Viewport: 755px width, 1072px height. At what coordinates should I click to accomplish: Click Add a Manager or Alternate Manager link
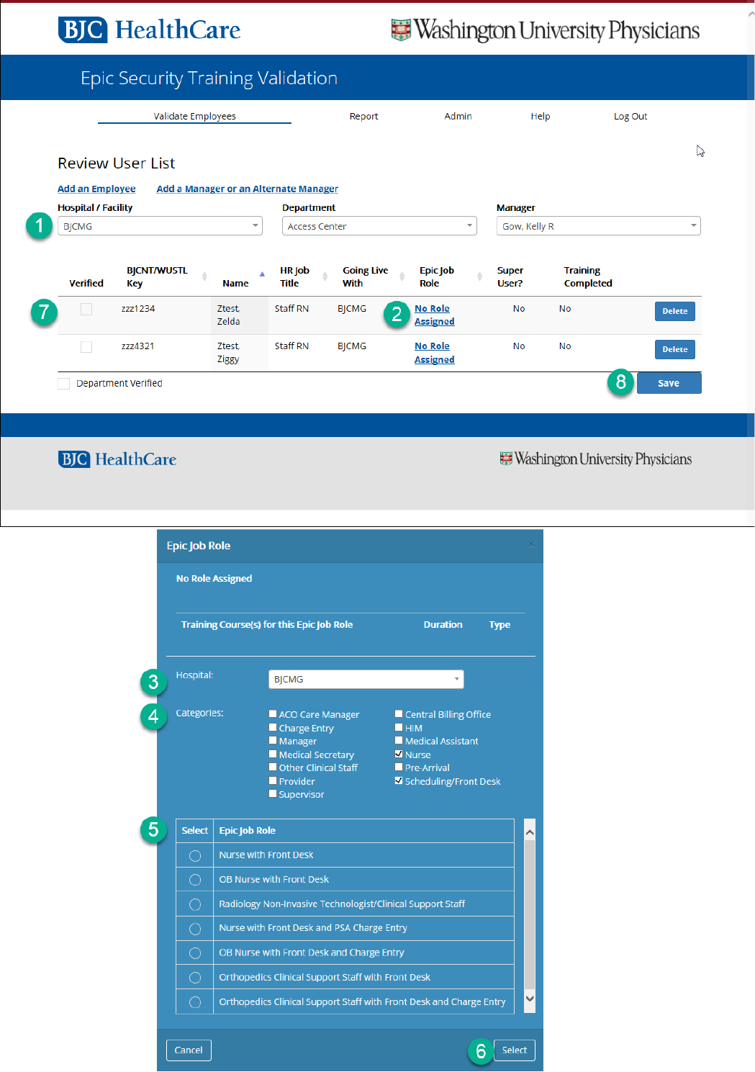[x=247, y=189]
